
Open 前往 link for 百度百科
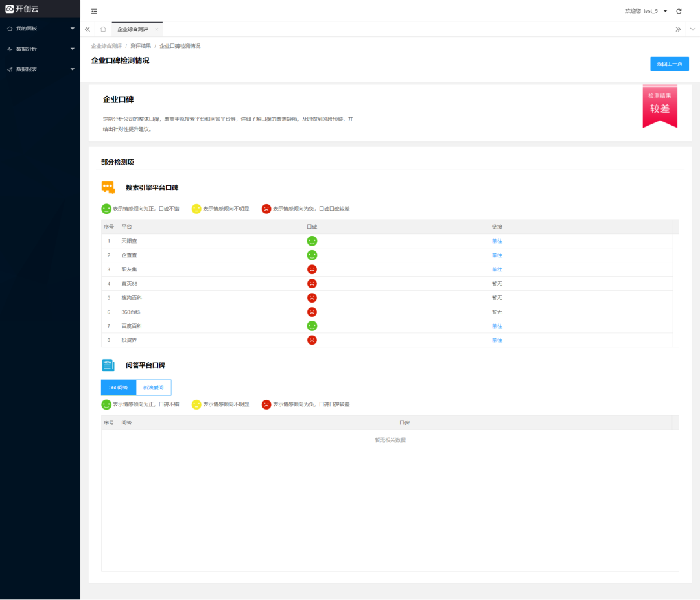496,326
